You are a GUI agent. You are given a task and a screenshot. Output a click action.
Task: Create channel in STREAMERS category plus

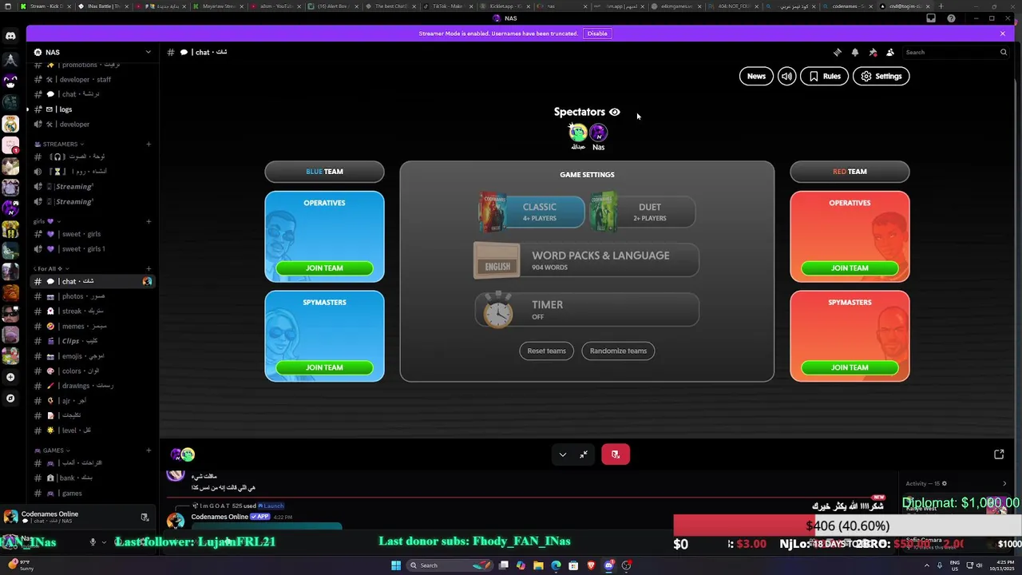click(x=149, y=145)
